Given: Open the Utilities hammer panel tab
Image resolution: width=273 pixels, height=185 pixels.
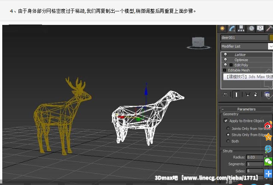Looking at the screenshot, I should pos(269,28).
